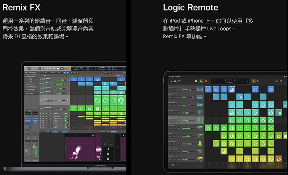
Task: Select the Percussion track instrument icon on iPad
Action: (x=200, y=105)
